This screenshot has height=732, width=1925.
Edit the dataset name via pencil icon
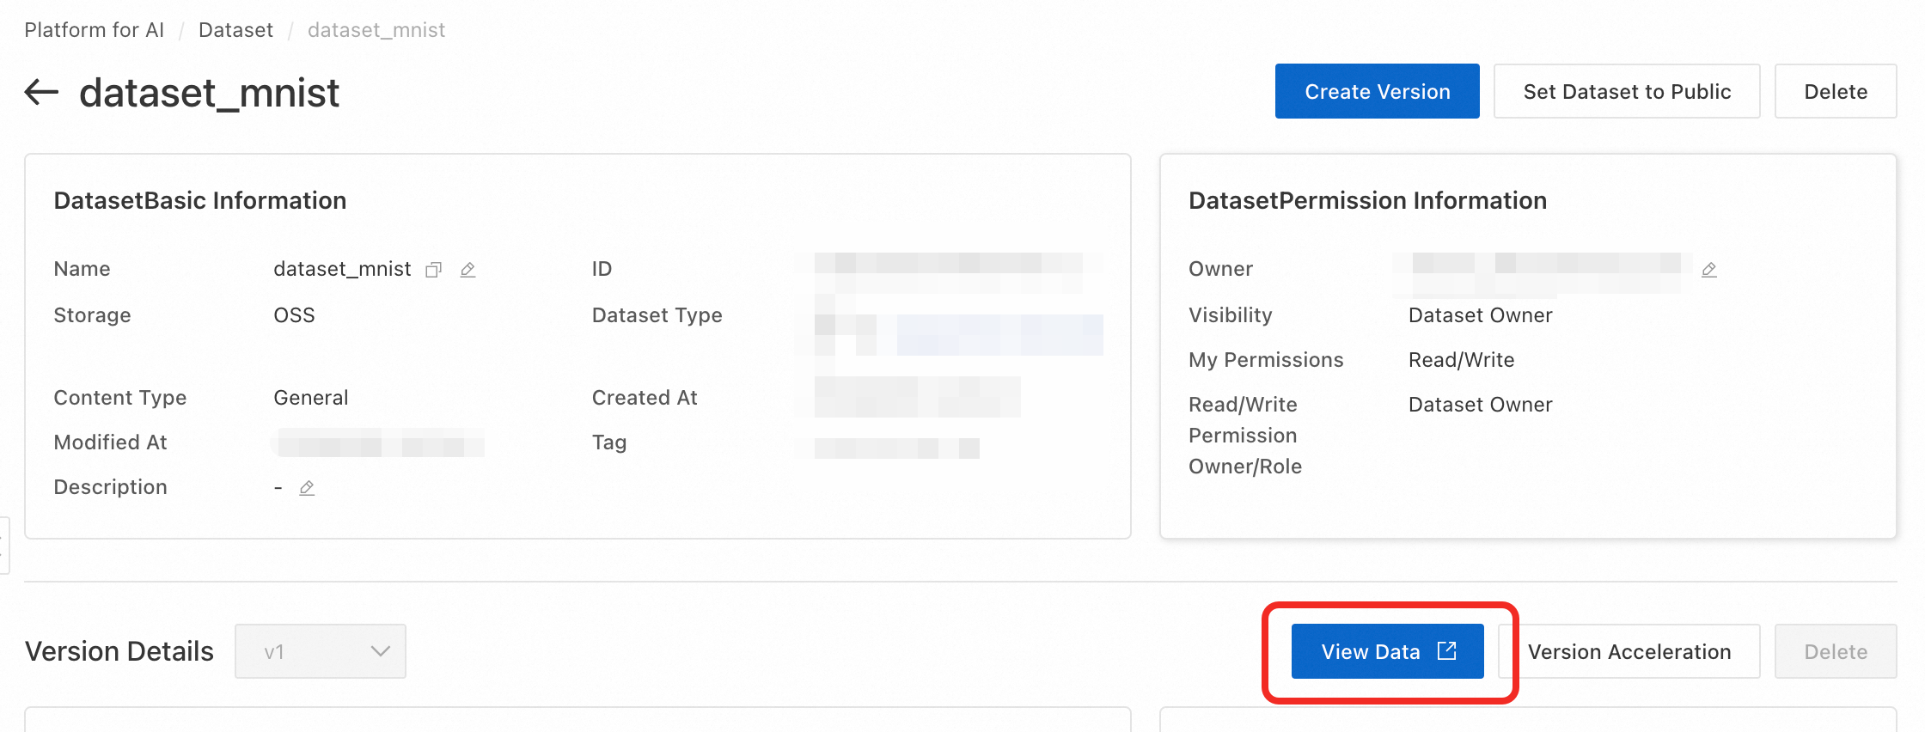click(467, 270)
